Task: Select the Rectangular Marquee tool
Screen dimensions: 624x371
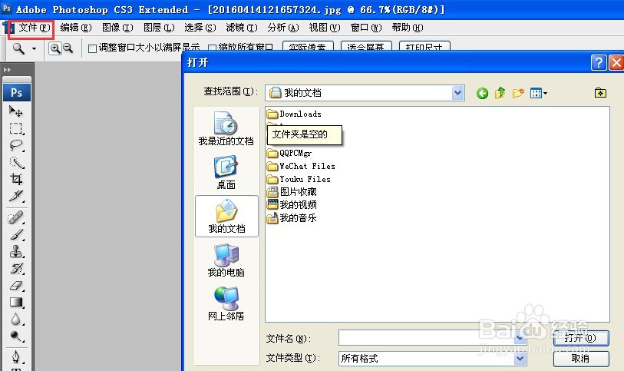Action: pos(16,128)
